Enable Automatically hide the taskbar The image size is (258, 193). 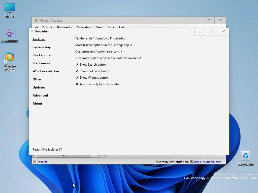coord(98,84)
